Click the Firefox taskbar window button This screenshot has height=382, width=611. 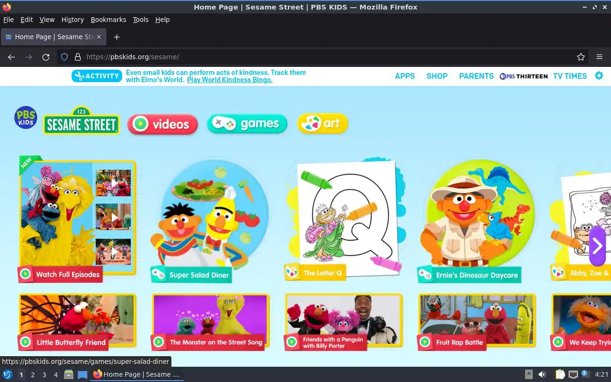[x=137, y=374]
